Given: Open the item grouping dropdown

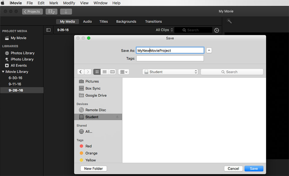Looking at the screenshot, I should tap(124, 72).
